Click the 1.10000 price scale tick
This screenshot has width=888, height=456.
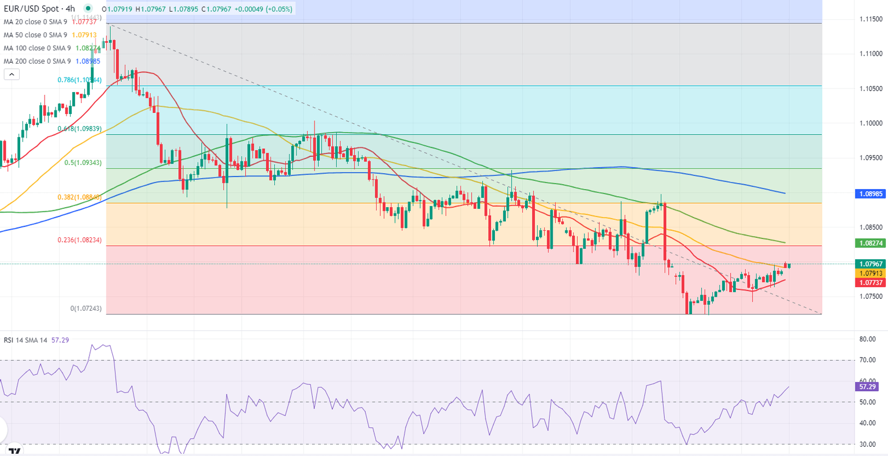(x=871, y=123)
